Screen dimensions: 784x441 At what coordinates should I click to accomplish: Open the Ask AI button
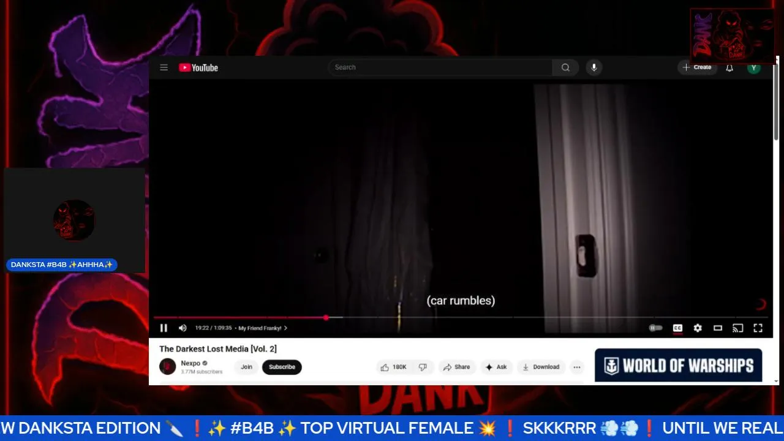(496, 367)
